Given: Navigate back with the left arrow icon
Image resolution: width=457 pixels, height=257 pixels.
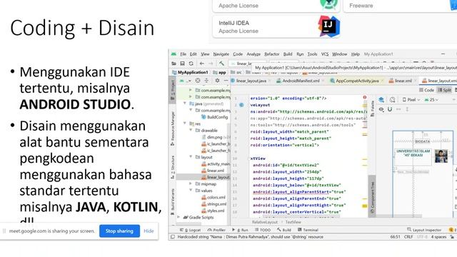Looking at the screenshot, I should click(x=201, y=64).
